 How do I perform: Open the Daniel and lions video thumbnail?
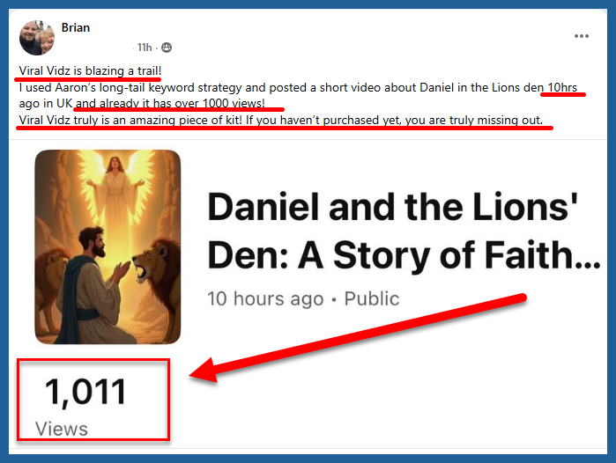(x=108, y=246)
